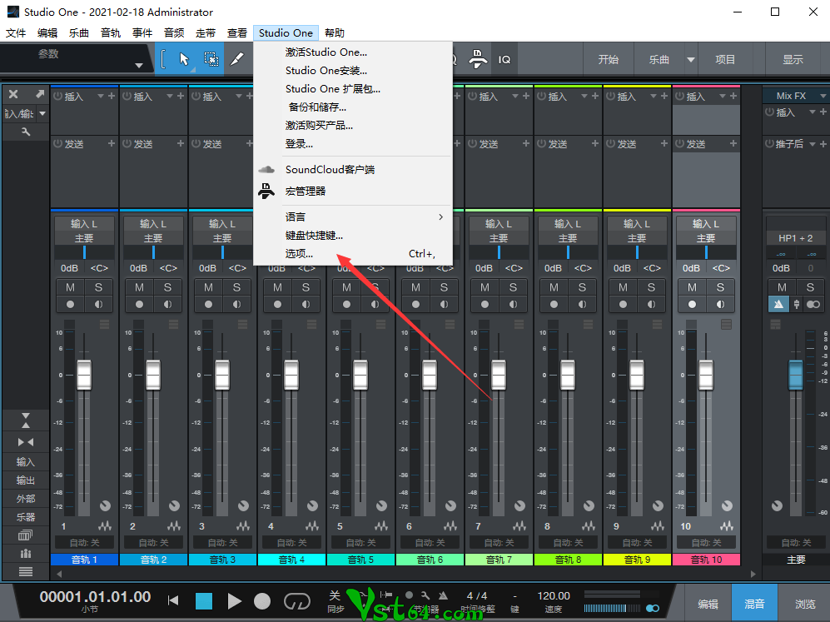830x622 pixels.
Task: Mute main output channel M button
Action: click(782, 287)
